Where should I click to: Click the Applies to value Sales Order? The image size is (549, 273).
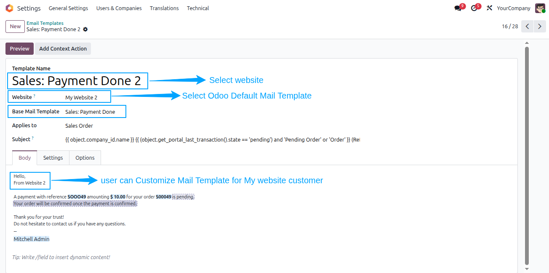pyautogui.click(x=79, y=126)
